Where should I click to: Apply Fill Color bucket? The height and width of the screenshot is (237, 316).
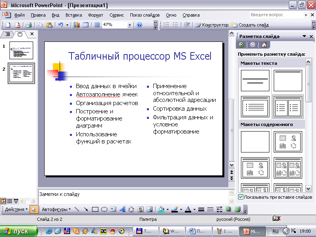(x=161, y=209)
